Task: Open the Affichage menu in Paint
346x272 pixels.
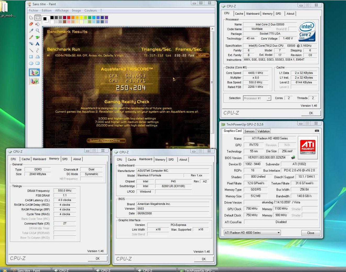Action: click(x=62, y=10)
